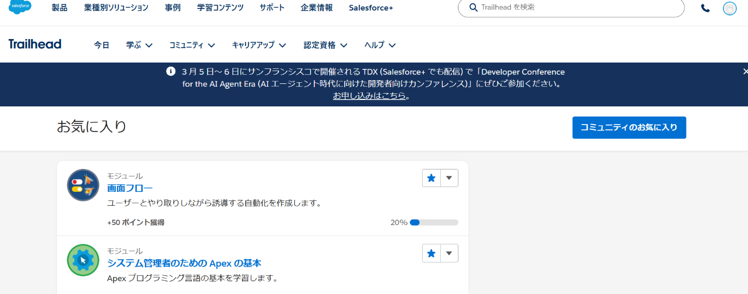Viewport: 748px width, 294px height.
Task: Open the 学習コンテンツ menu
Action: point(220,7)
